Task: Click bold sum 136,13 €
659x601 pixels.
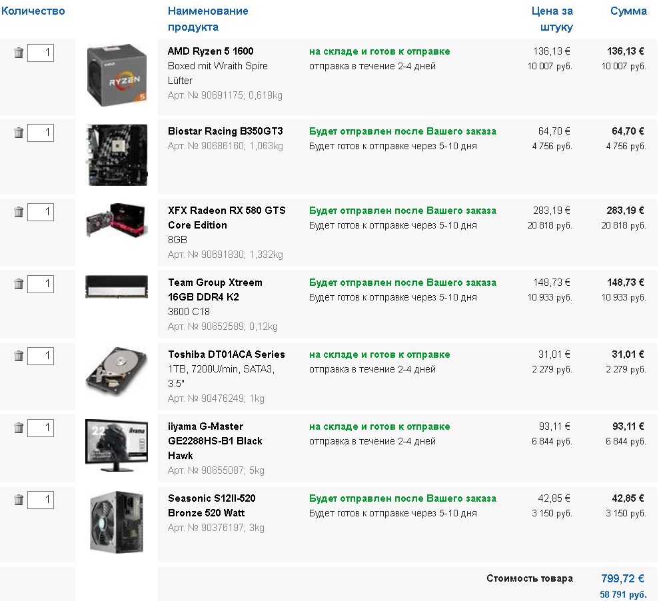Action: click(626, 51)
